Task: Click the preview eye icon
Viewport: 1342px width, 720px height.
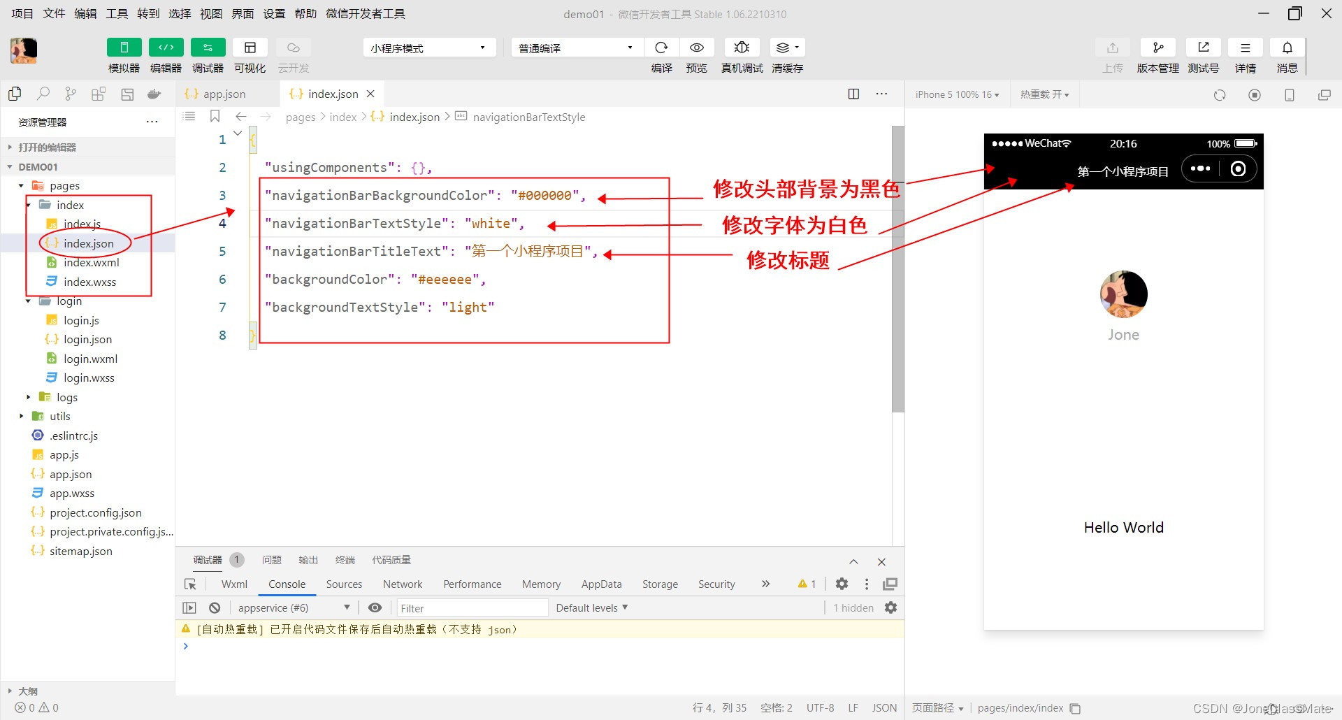Action: click(697, 48)
